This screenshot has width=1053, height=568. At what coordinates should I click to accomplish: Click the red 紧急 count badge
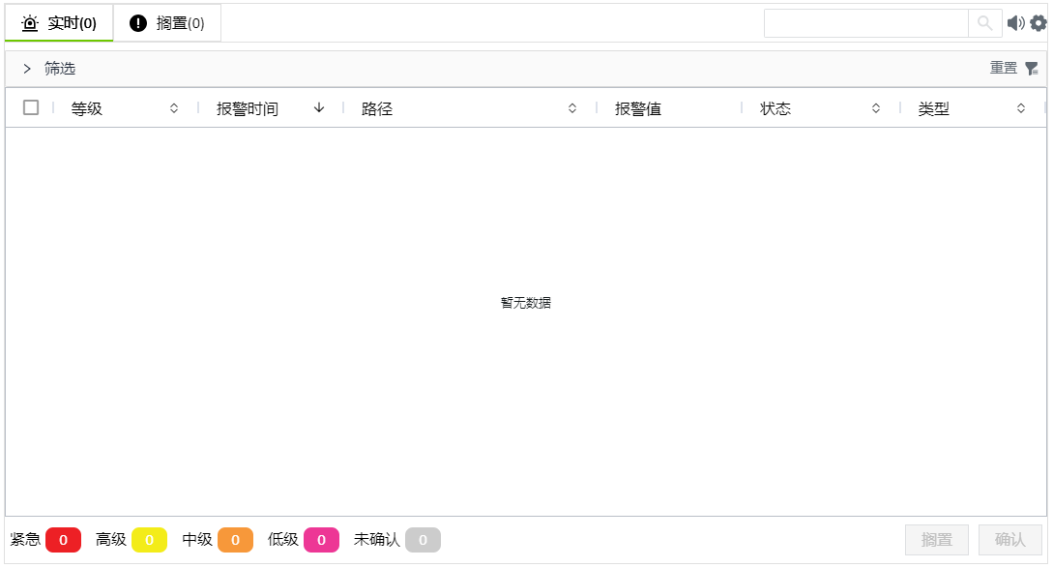click(x=63, y=540)
